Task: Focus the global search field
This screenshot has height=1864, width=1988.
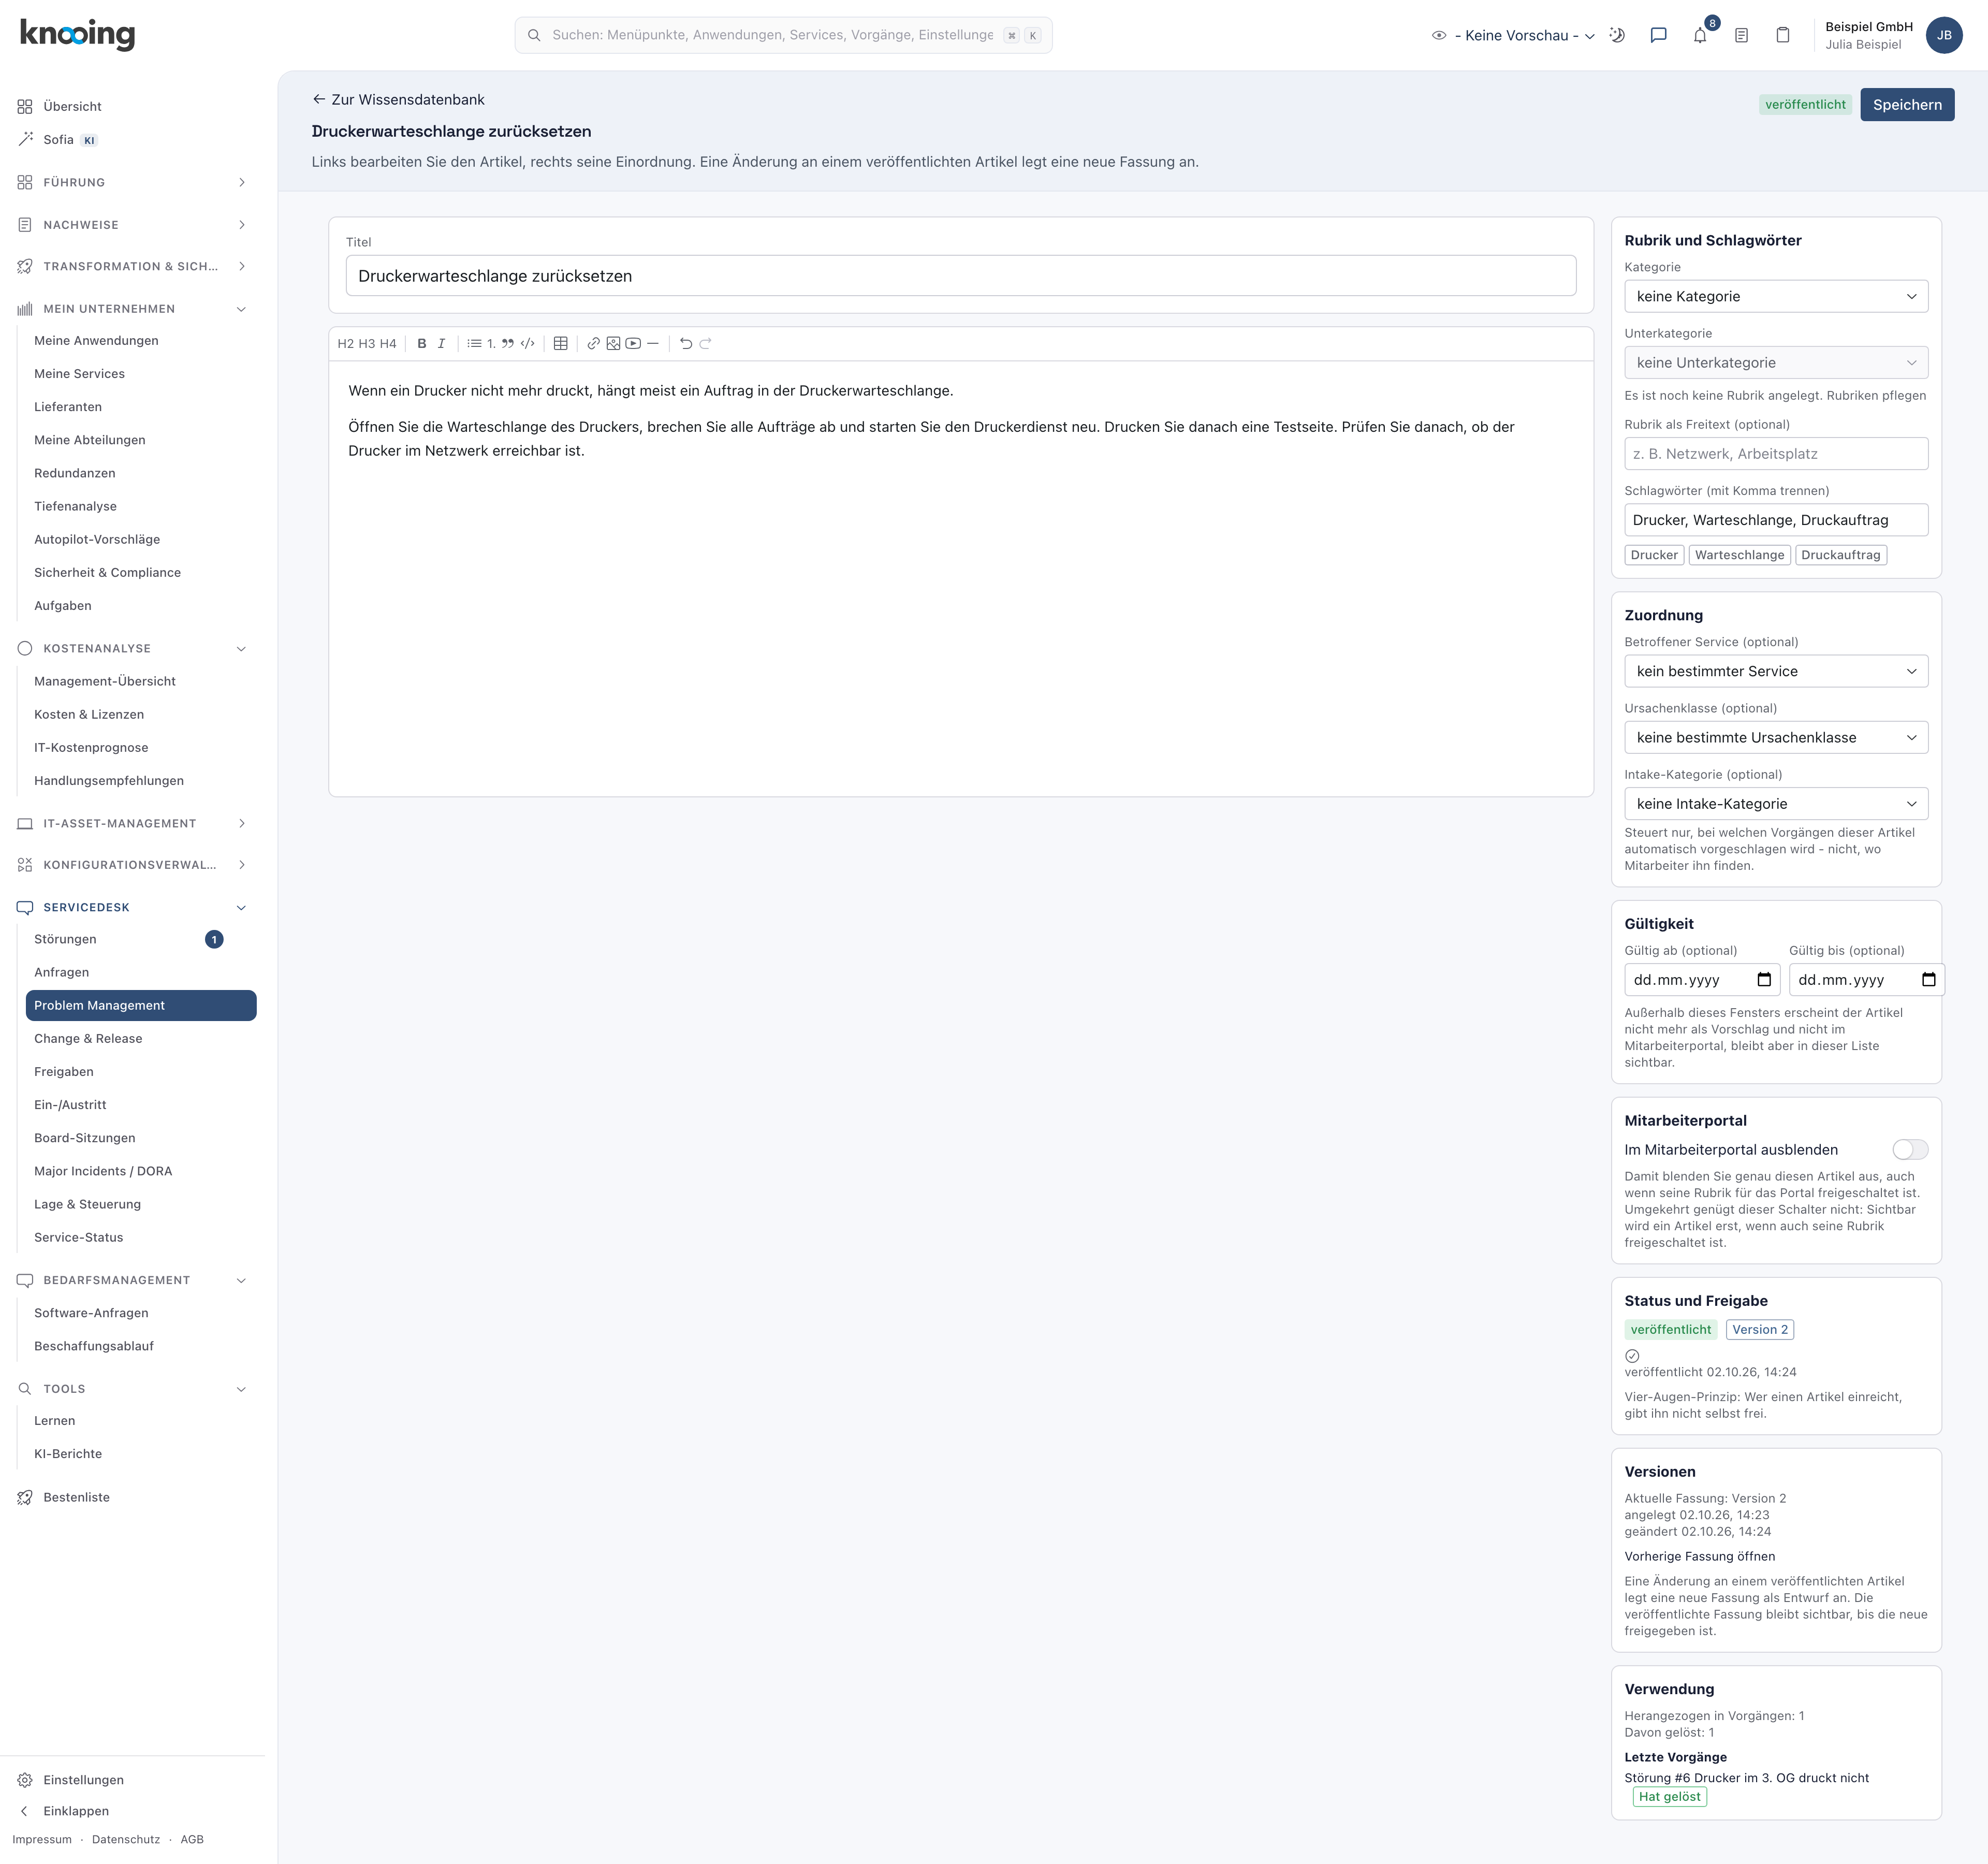Action: point(783,35)
